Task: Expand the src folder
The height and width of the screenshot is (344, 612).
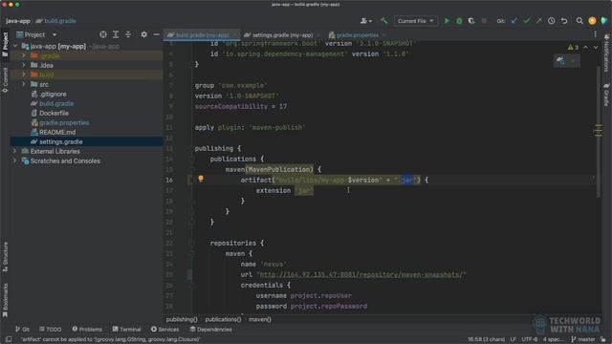Action: point(24,84)
